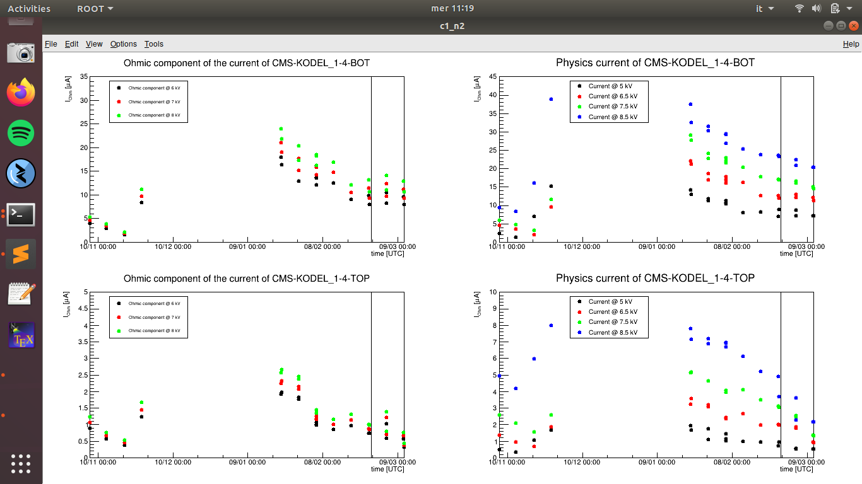Click the Wi-Fi icon in the top bar
862x484 pixels.
point(800,9)
